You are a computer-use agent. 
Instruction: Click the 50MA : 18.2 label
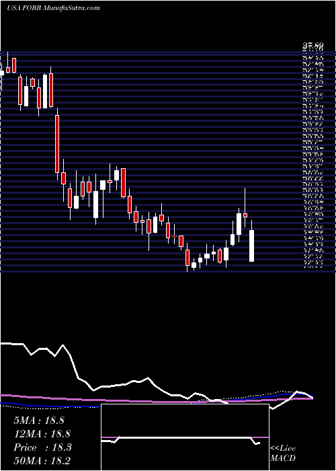42,461
